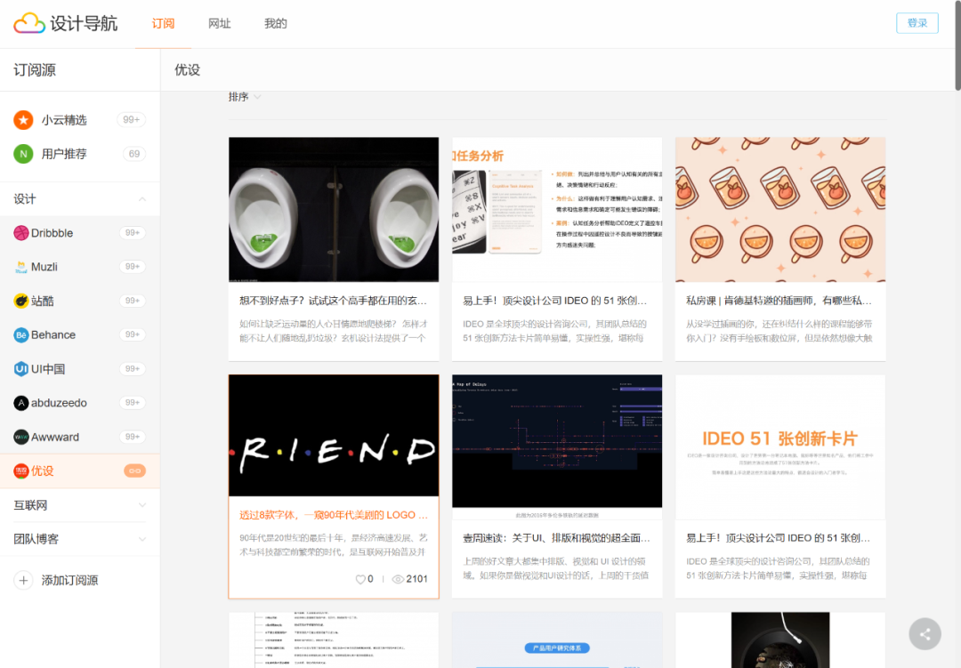Click the cloud logo of 设计导航
The image size is (961, 668).
(29, 23)
